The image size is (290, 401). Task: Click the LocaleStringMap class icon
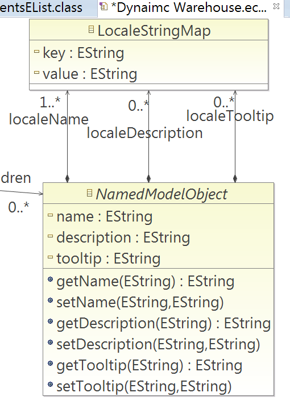click(x=91, y=30)
